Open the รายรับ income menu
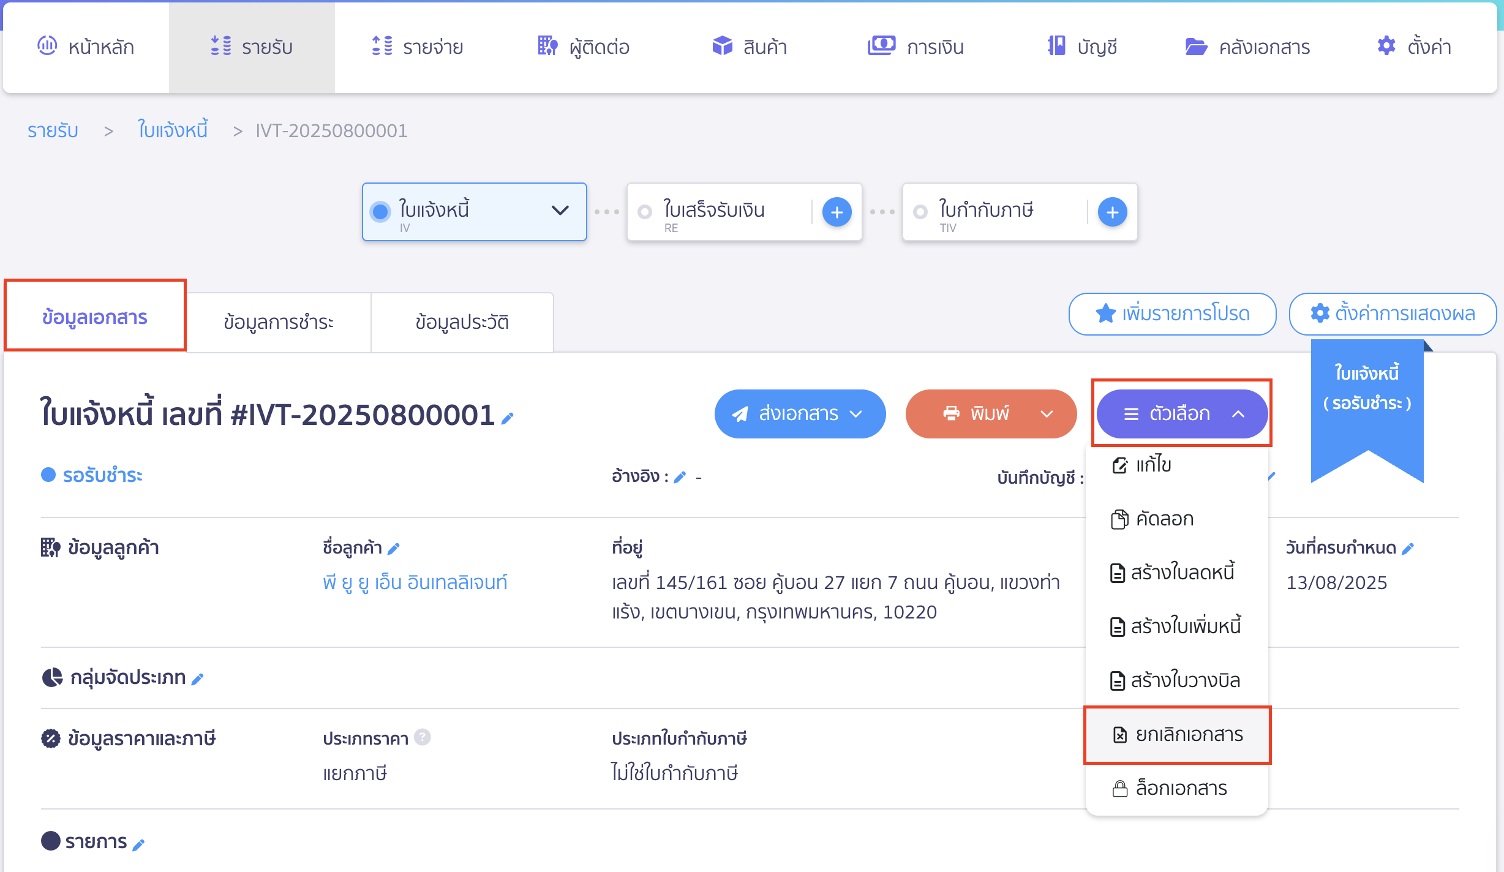 click(252, 47)
